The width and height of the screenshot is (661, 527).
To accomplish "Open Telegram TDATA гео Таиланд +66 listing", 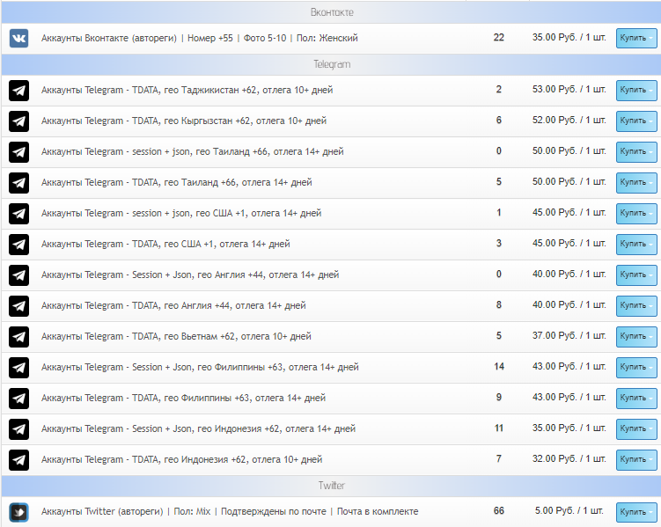I will click(177, 182).
